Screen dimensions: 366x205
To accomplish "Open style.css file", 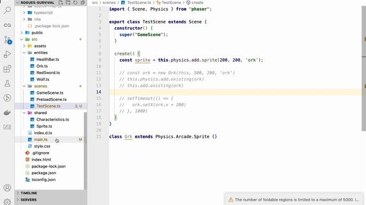I will pos(42,146).
